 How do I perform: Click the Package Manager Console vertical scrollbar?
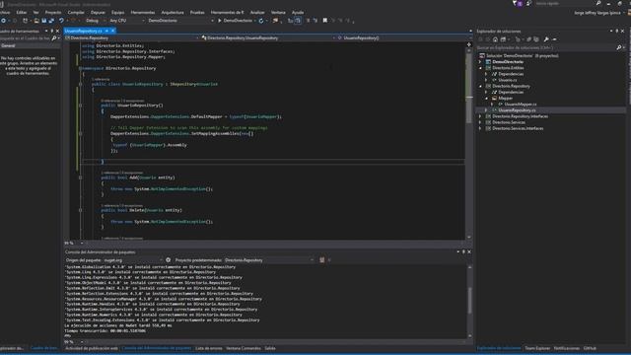469,301
